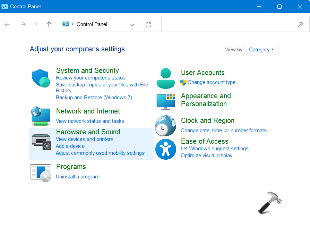
Task: Click the refresh button in address bar
Action: pyautogui.click(x=148, y=24)
